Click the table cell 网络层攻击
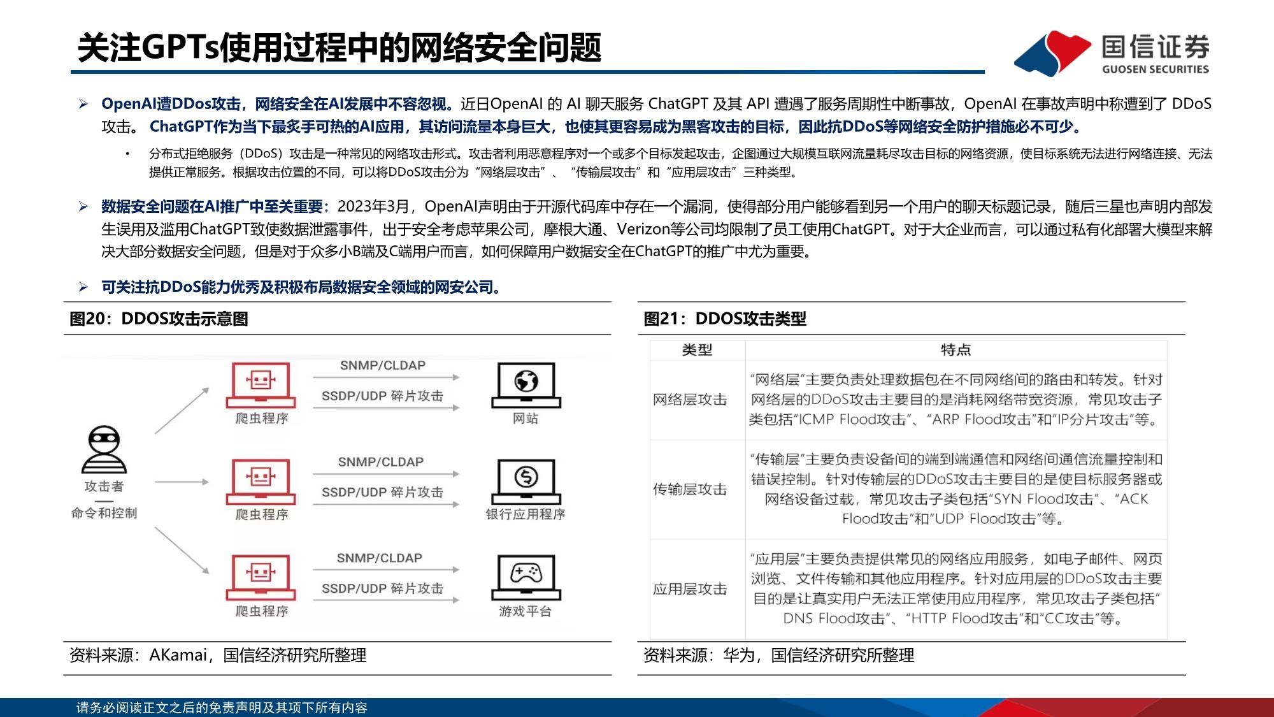Screen dimensions: 1274x717 [x=690, y=400]
